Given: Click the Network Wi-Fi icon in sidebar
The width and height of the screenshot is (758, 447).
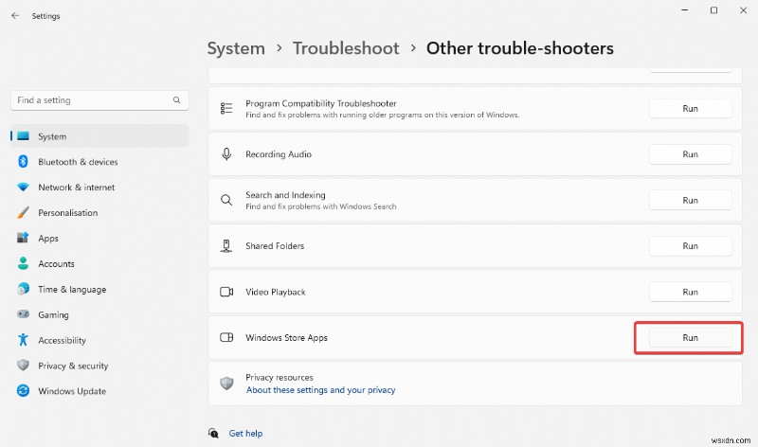Looking at the screenshot, I should click(23, 187).
